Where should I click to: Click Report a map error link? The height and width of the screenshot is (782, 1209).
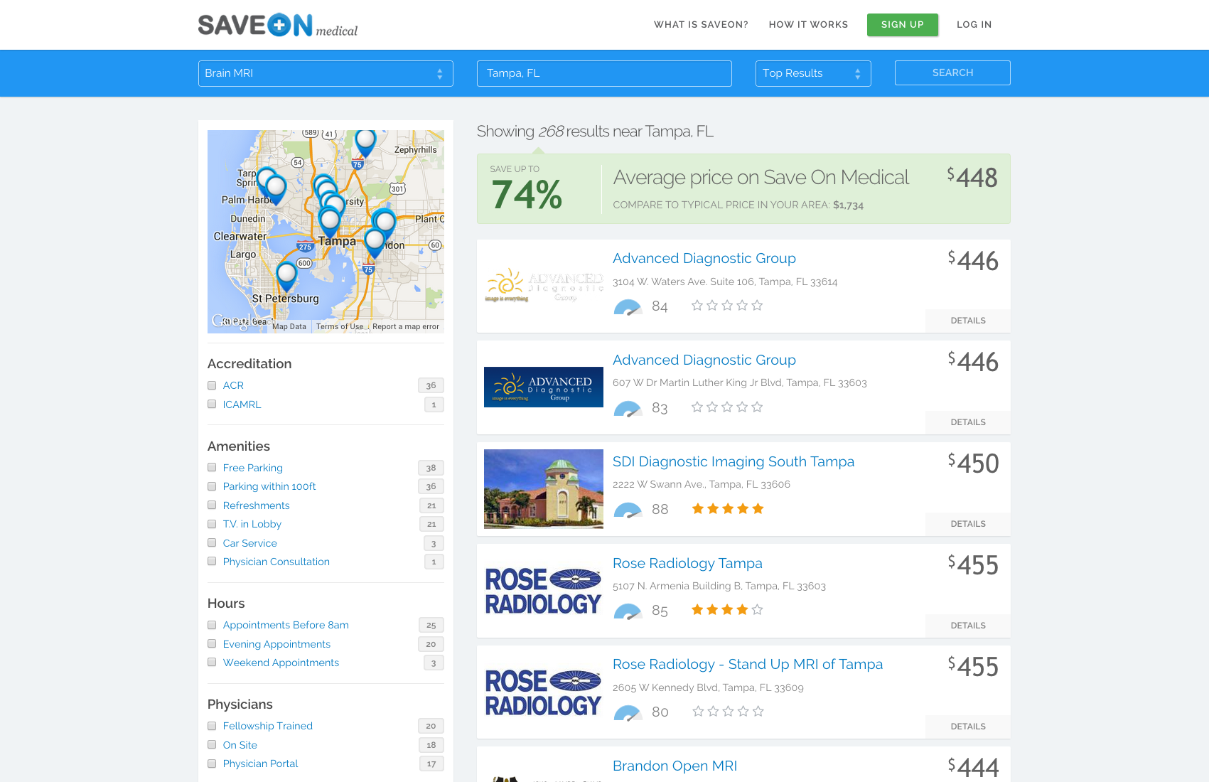[x=406, y=327]
